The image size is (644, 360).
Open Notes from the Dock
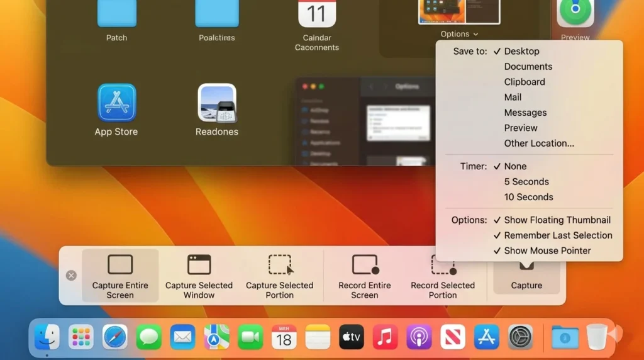coord(318,337)
